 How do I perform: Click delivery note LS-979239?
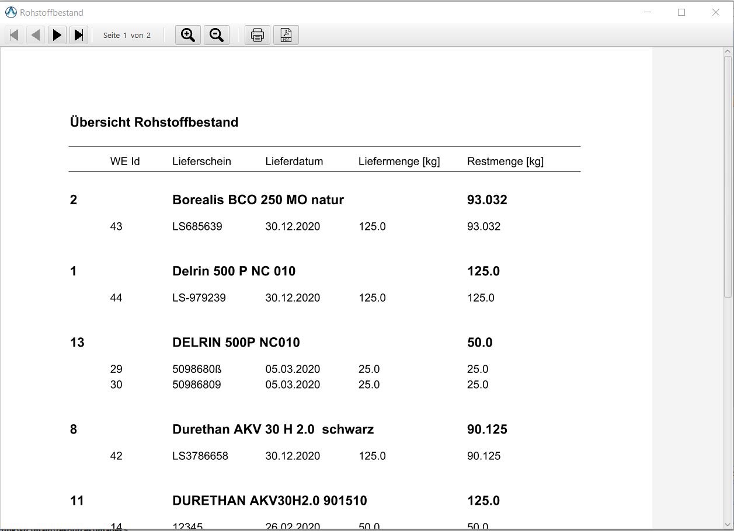coord(199,298)
